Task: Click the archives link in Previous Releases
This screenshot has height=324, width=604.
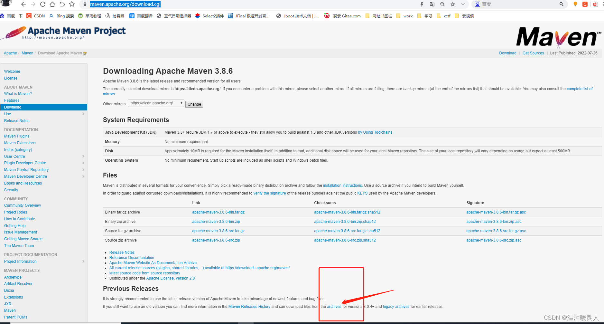Action: [334, 307]
